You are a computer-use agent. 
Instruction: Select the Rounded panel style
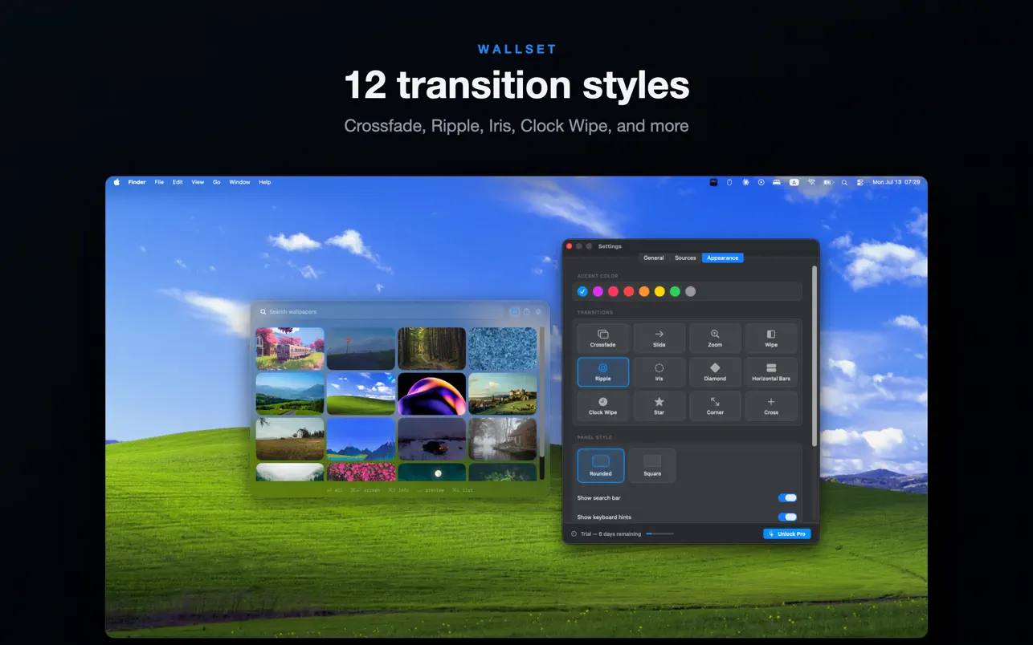(601, 465)
